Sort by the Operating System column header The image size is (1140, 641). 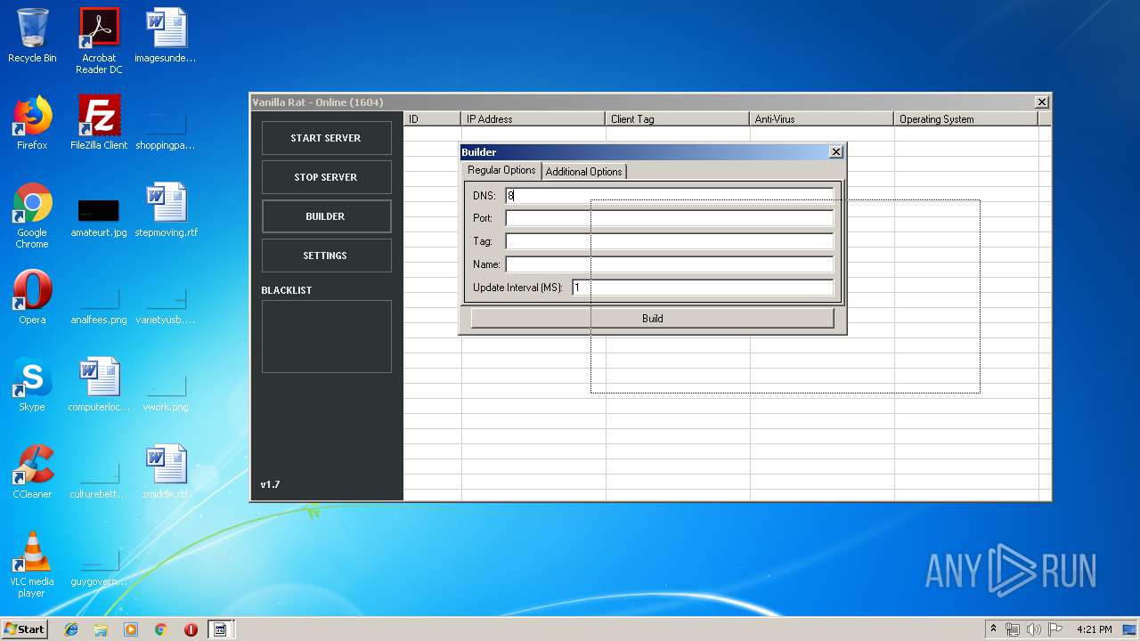pos(965,118)
